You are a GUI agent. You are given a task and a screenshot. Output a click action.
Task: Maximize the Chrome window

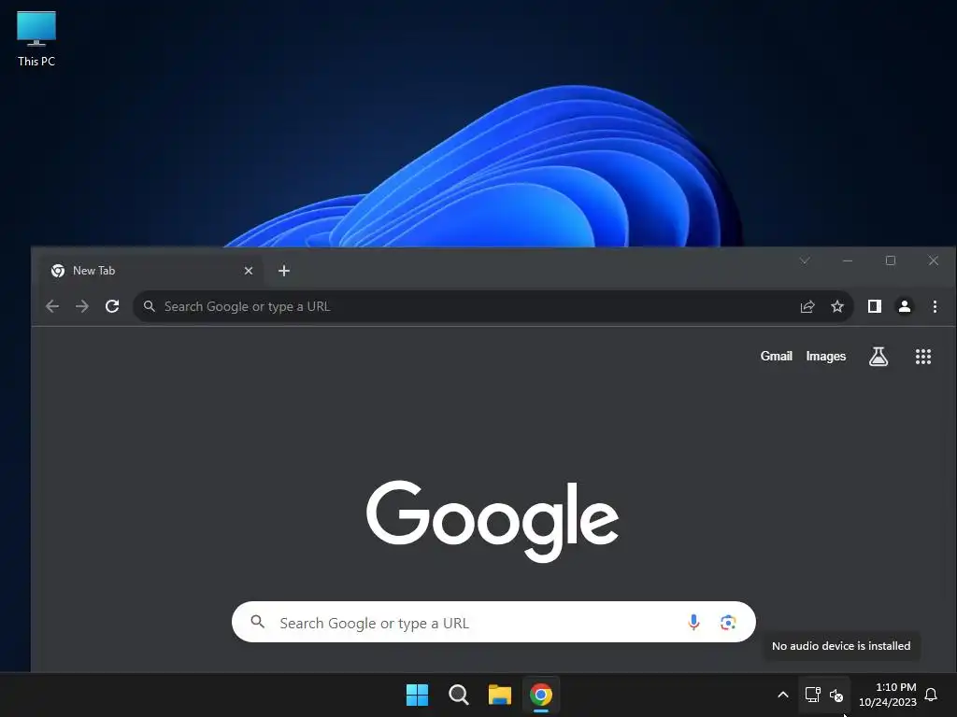coord(891,261)
